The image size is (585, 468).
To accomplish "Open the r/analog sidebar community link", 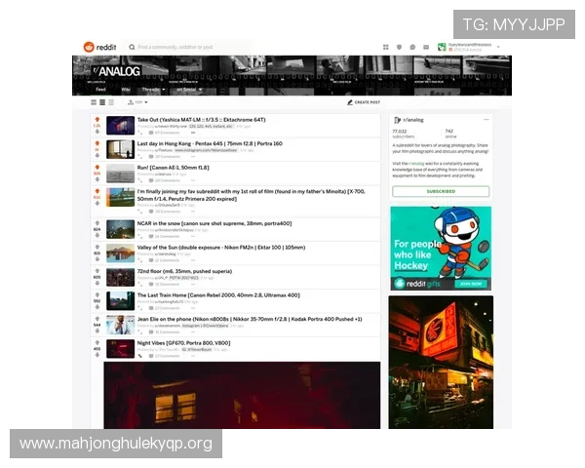I will (x=413, y=120).
